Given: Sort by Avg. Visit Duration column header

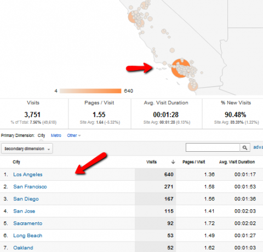Looking at the screenshot, I should [x=237, y=162].
